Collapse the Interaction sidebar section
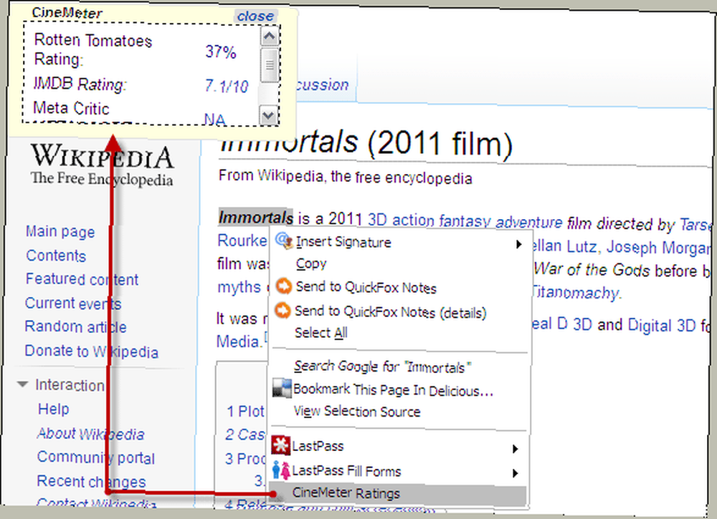This screenshot has height=519, width=717. point(22,384)
